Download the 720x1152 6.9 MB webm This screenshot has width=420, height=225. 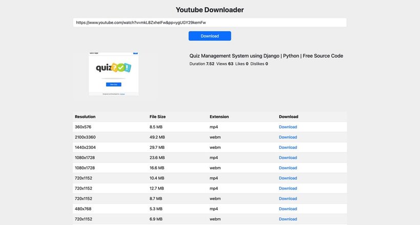coord(288,219)
